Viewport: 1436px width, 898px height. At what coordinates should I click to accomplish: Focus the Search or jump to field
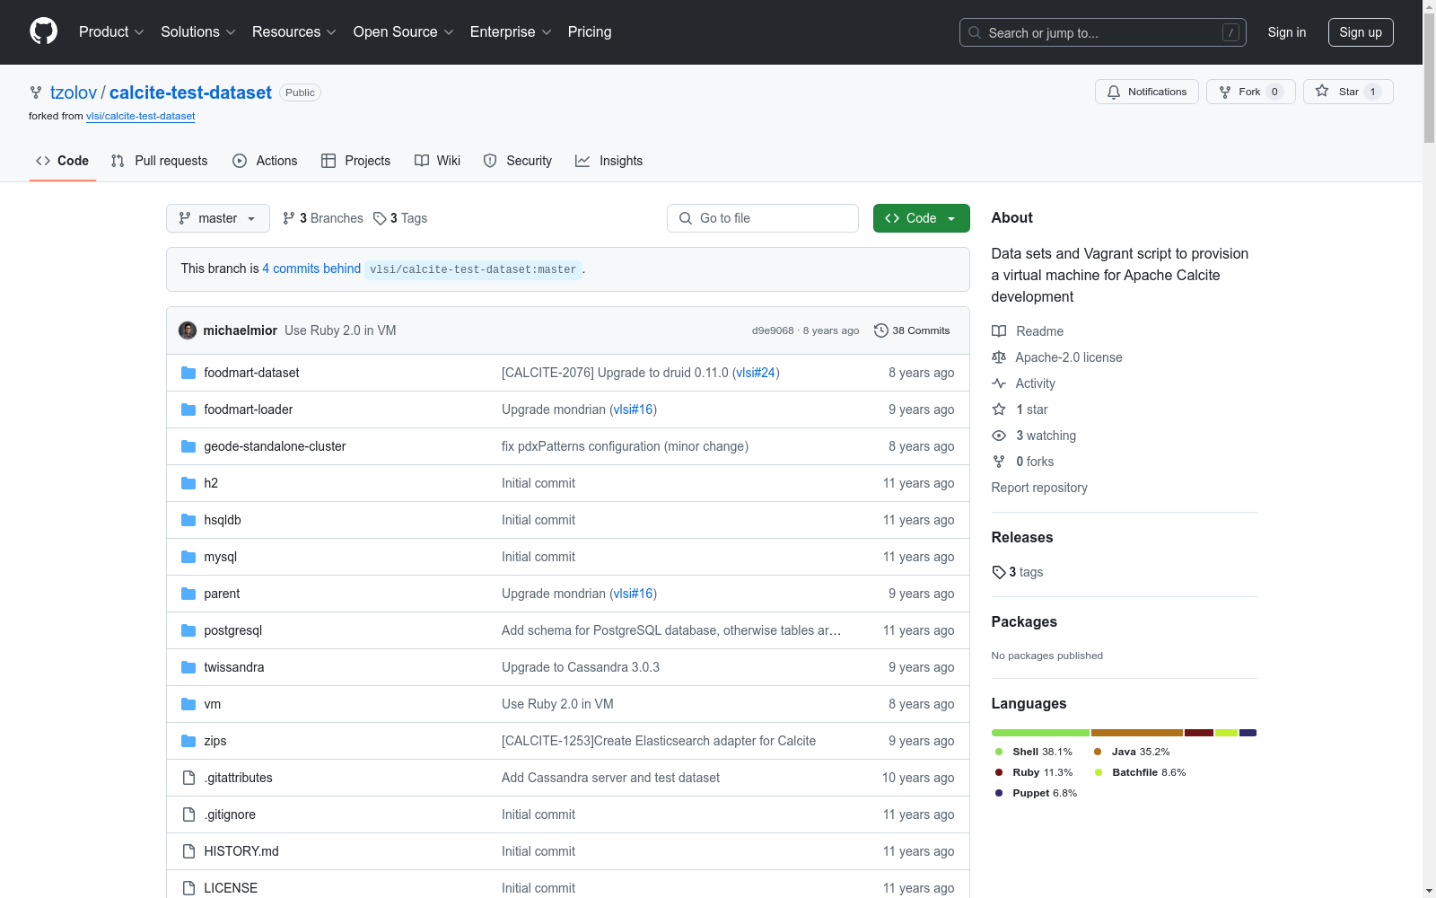(1103, 32)
